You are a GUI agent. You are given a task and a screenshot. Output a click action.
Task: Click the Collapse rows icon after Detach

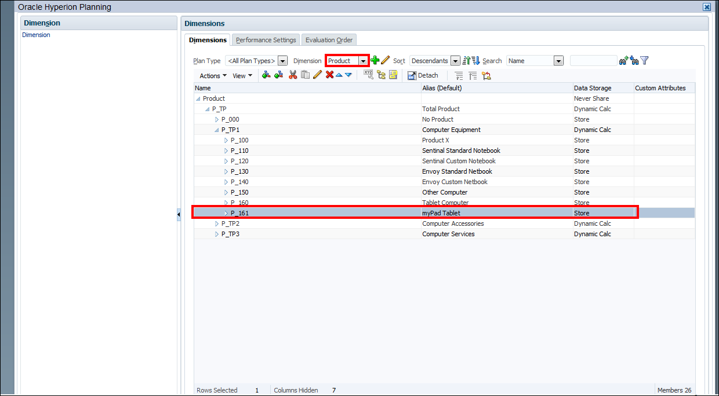pyautogui.click(x=473, y=76)
